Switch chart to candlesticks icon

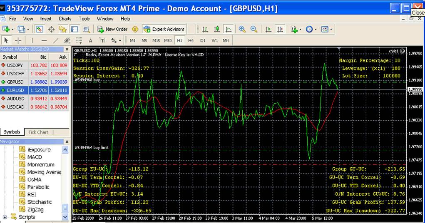[217, 29]
